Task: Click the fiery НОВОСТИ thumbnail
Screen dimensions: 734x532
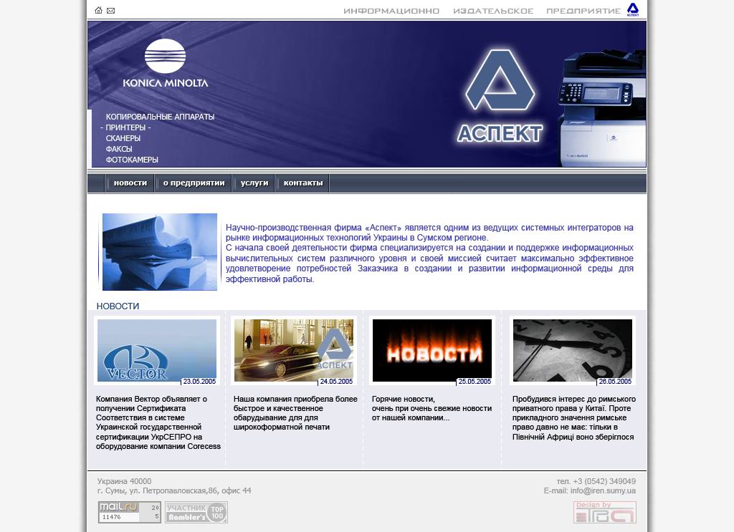Action: (x=432, y=350)
